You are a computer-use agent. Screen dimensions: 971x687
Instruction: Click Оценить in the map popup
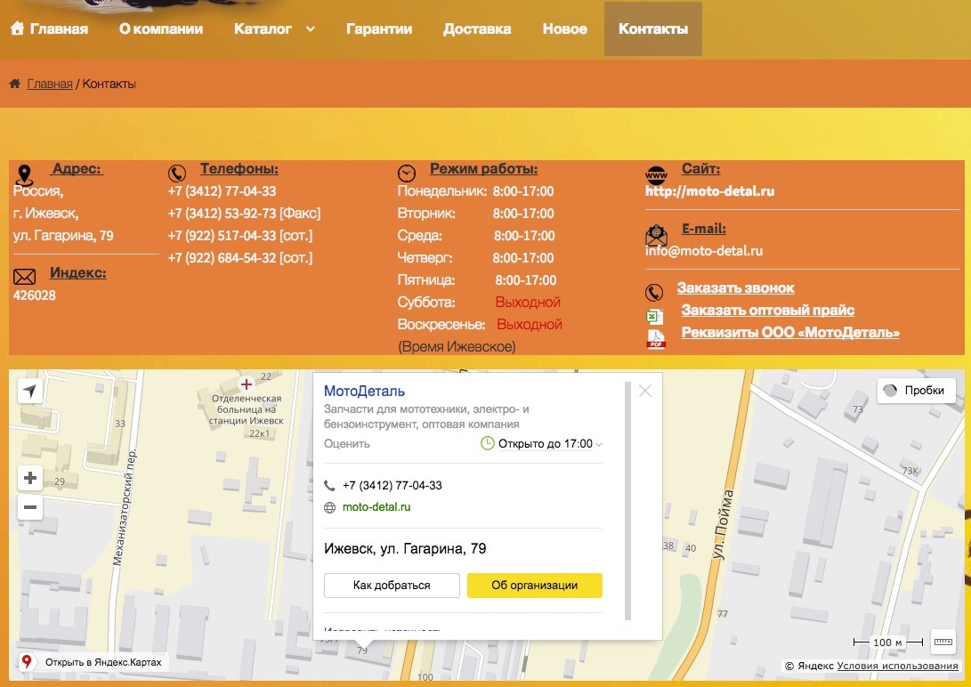347,444
